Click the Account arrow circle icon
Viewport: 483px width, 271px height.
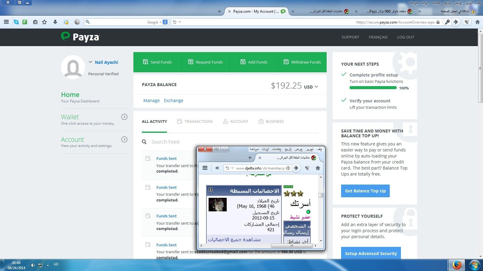click(x=124, y=139)
